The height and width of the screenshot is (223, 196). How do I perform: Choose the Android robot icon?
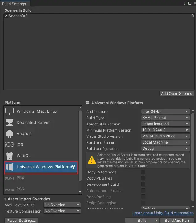[x=10, y=133]
